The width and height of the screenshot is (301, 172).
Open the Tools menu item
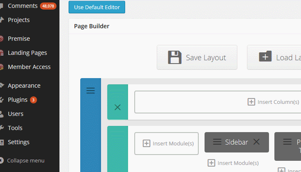(x=15, y=128)
